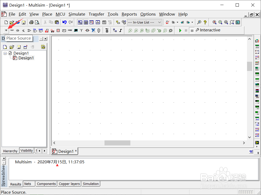The image size is (261, 195).
Task: Select the Place RF antenna icon
Action: [81, 30]
